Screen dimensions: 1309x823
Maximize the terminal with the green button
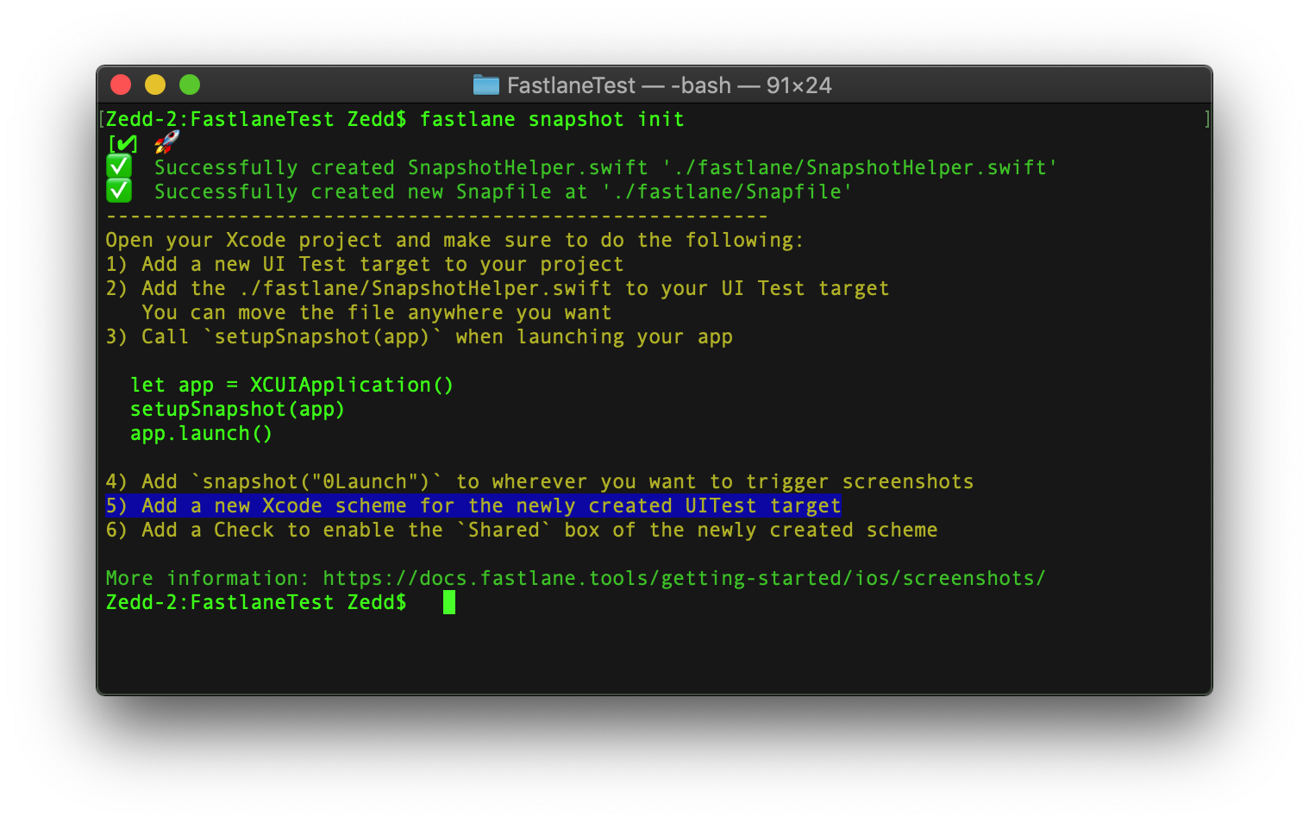tap(190, 85)
